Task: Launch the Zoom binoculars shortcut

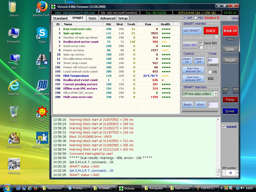Action: click(x=42, y=61)
